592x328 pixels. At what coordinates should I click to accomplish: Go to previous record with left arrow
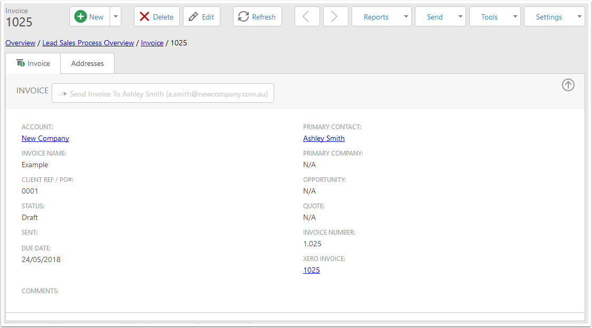(307, 17)
